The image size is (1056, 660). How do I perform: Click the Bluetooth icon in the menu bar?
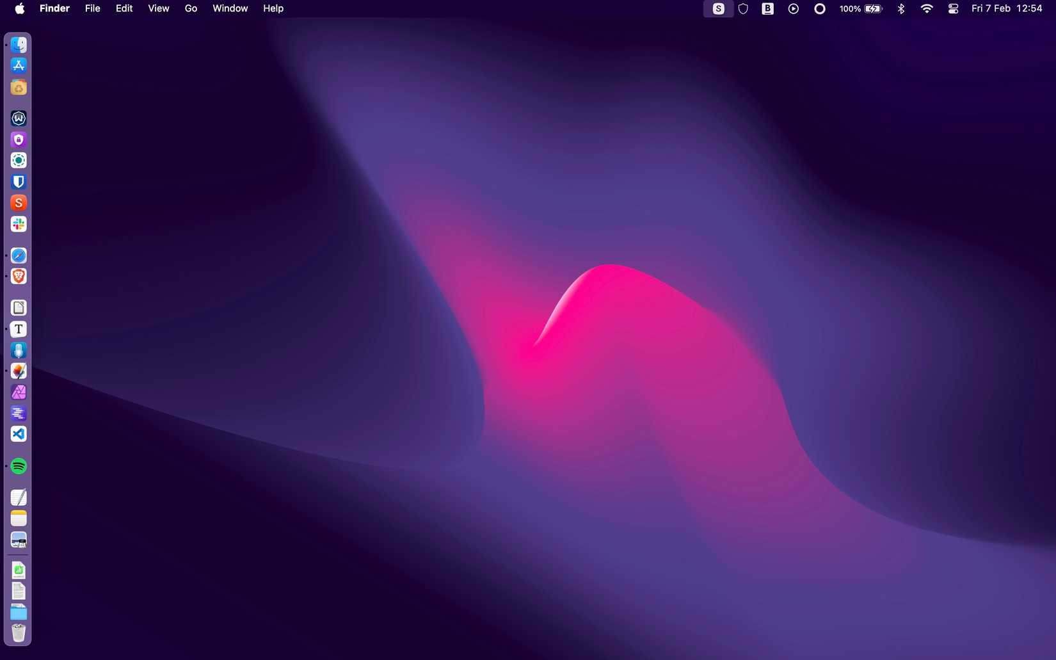pyautogui.click(x=901, y=8)
